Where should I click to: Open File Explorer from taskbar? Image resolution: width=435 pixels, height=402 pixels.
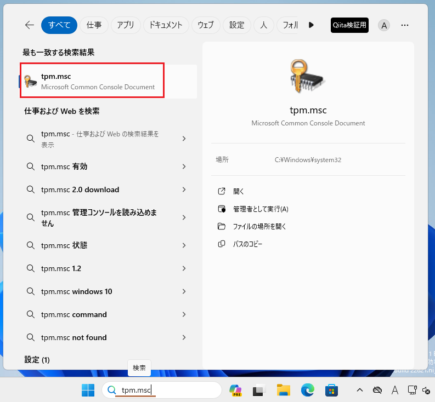[x=283, y=390]
